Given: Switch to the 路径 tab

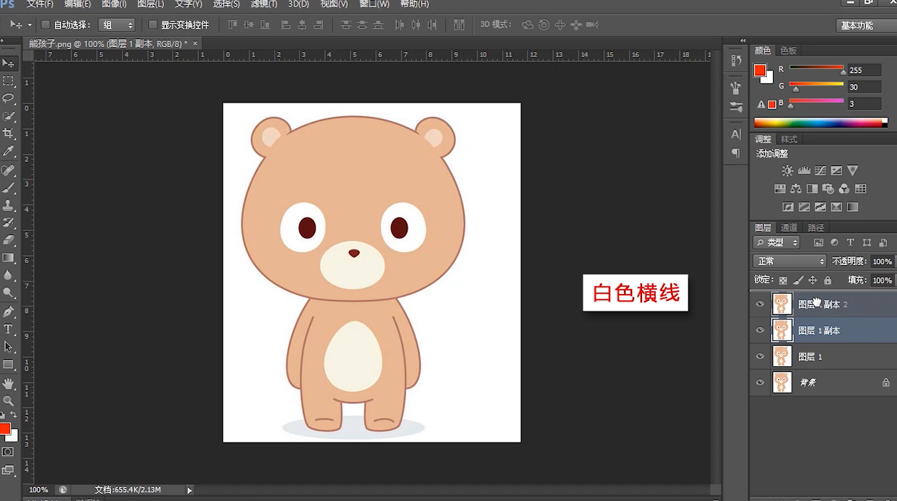Looking at the screenshot, I should click(816, 228).
